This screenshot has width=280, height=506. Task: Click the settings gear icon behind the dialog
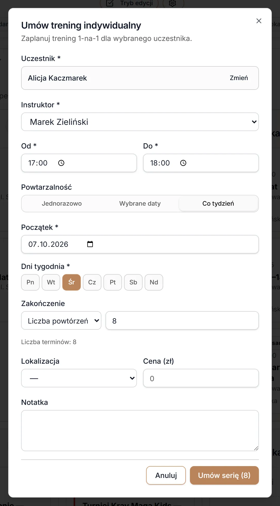tap(172, 3)
